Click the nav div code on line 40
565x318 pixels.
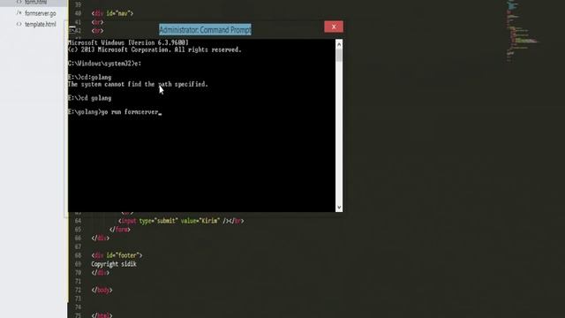pos(112,13)
